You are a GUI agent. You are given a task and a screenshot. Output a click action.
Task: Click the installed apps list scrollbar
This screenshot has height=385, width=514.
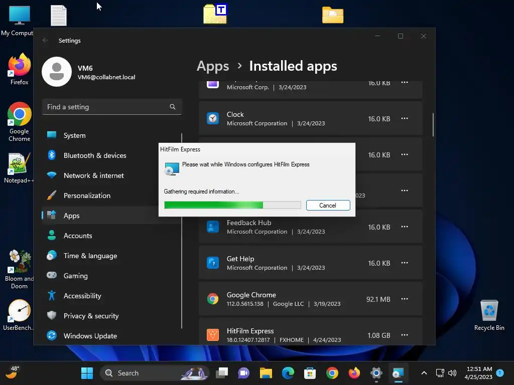click(x=433, y=125)
